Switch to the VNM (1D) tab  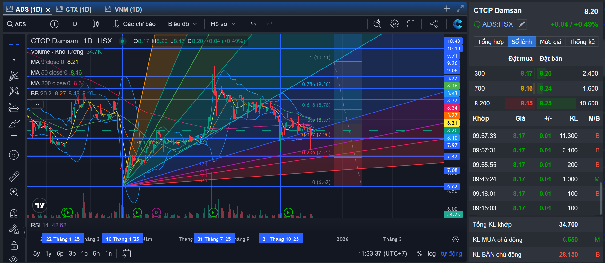pos(123,9)
